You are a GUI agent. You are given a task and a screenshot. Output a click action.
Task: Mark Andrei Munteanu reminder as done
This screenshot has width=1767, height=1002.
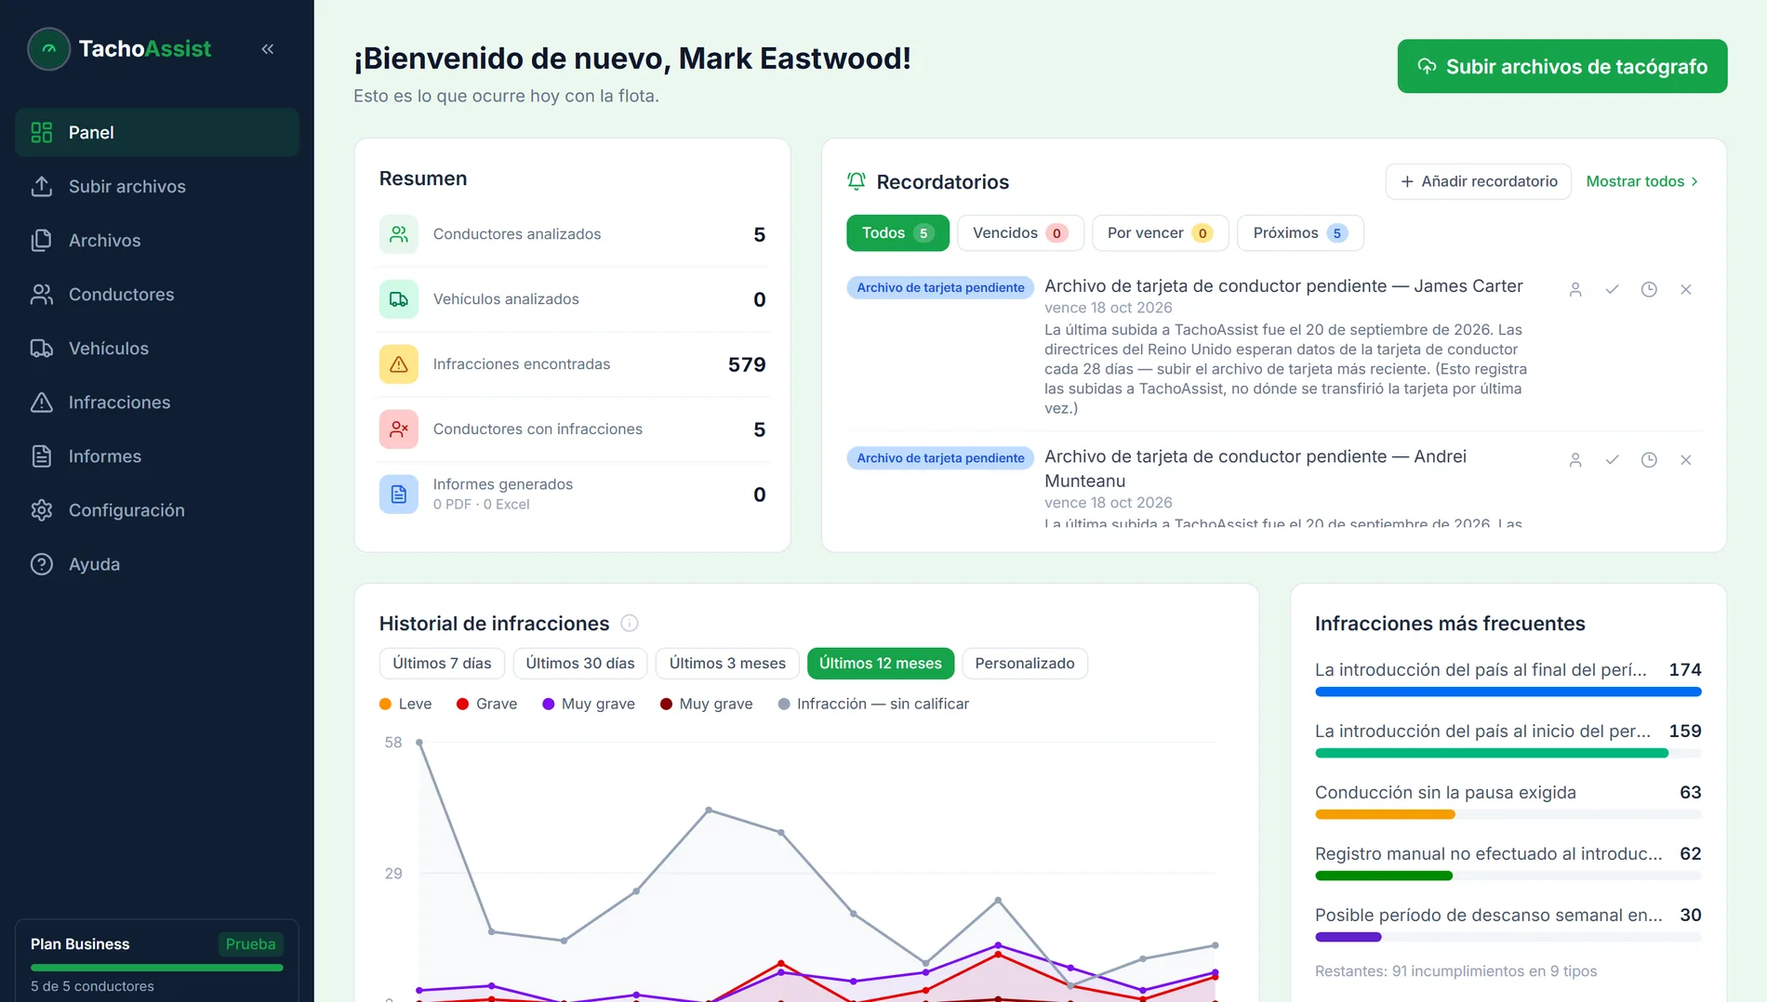click(1613, 460)
